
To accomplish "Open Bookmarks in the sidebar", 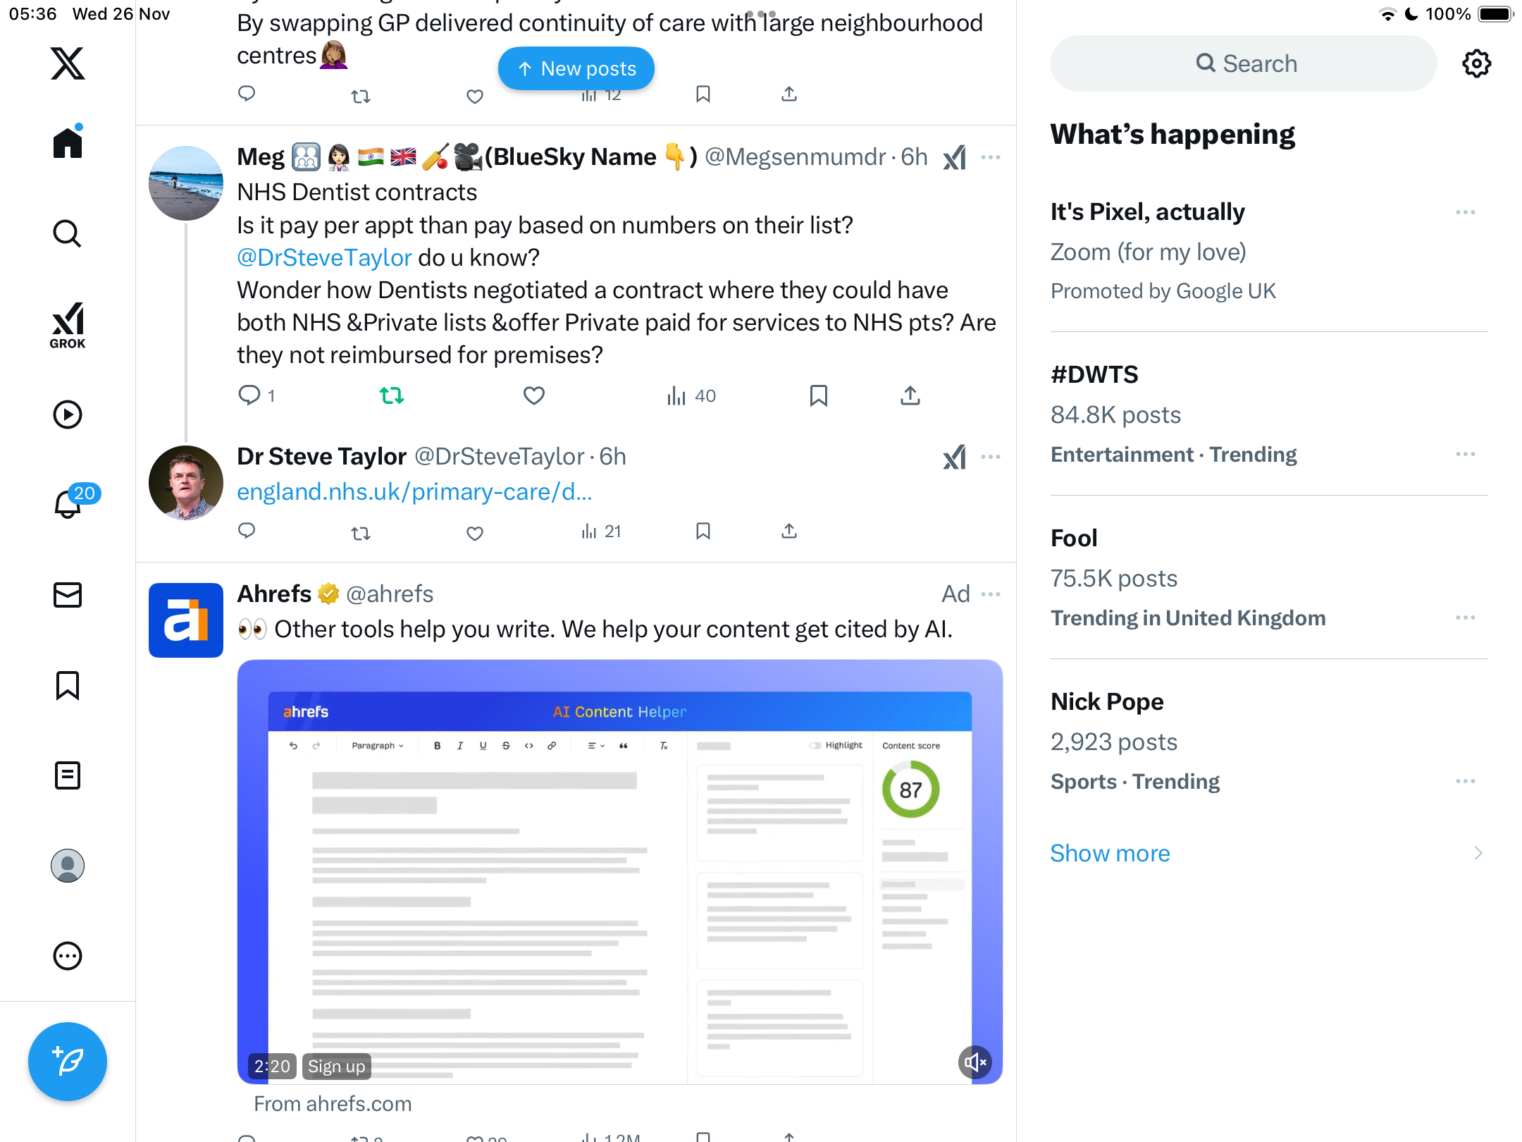I will pyautogui.click(x=68, y=685).
